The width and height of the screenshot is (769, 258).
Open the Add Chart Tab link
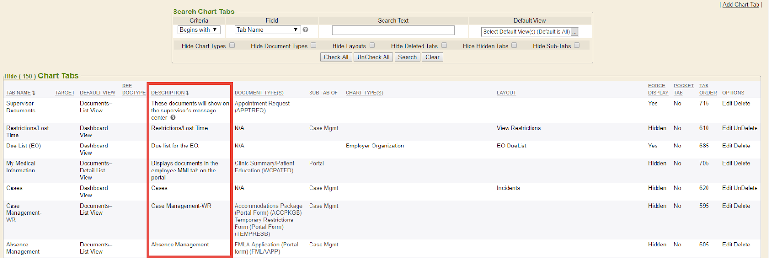click(741, 5)
